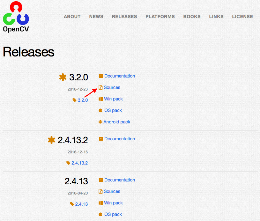This screenshot has height=221, width=260.
Task: Open the ABOUT menu item
Action: pos(72,17)
